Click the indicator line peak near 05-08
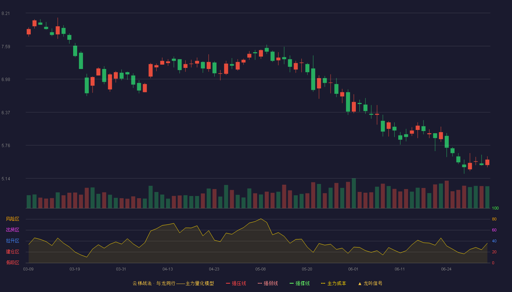Image resolution: width=512 pixels, height=292 pixels. (x=261, y=219)
